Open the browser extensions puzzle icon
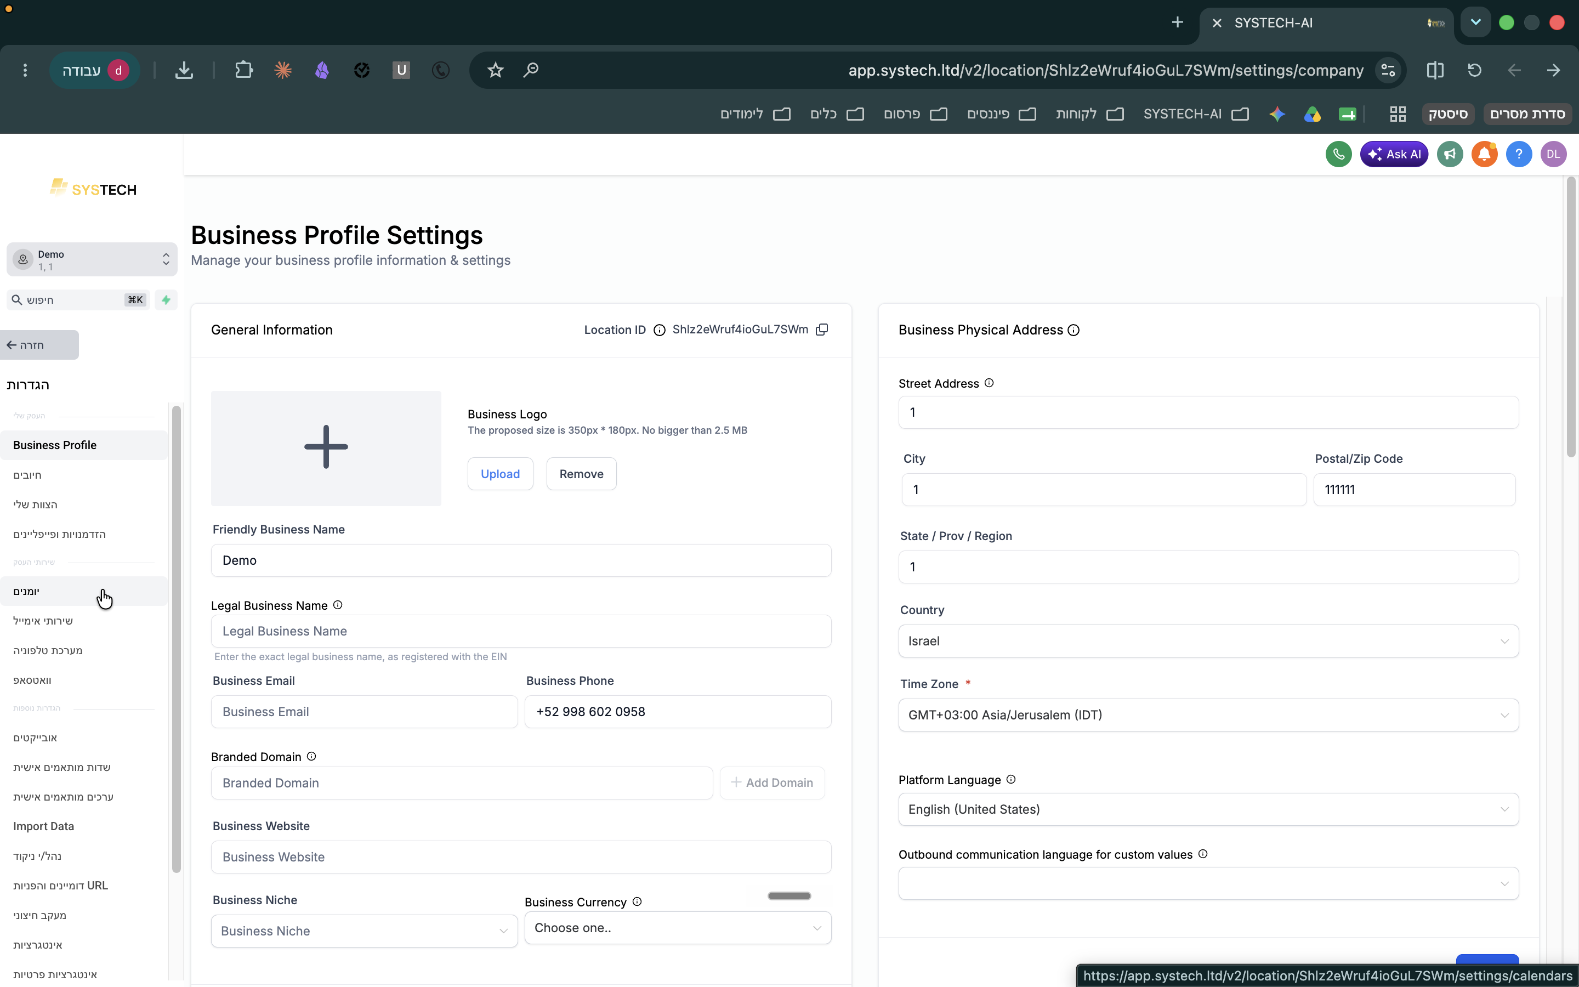 tap(243, 70)
